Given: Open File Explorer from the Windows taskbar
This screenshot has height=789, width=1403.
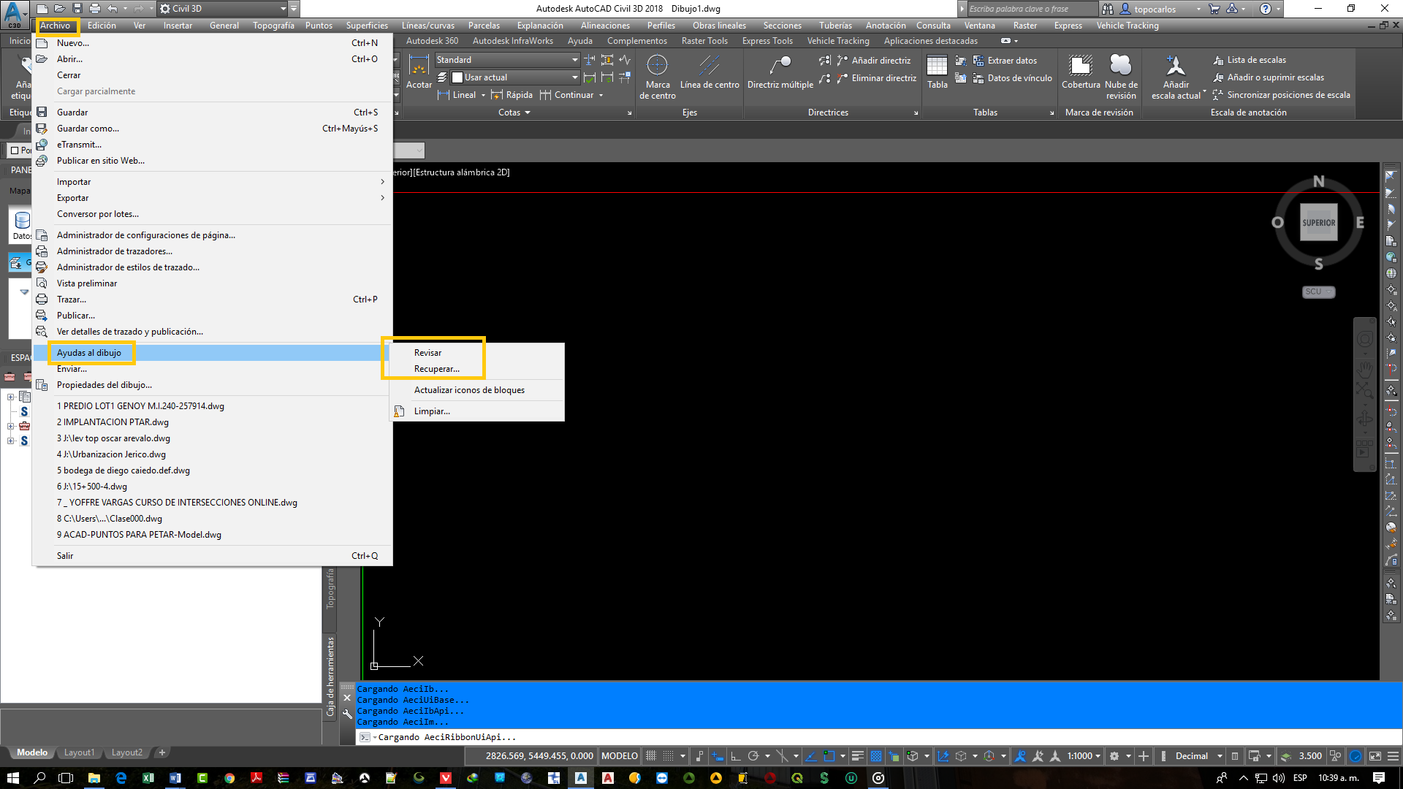Looking at the screenshot, I should [x=94, y=778].
